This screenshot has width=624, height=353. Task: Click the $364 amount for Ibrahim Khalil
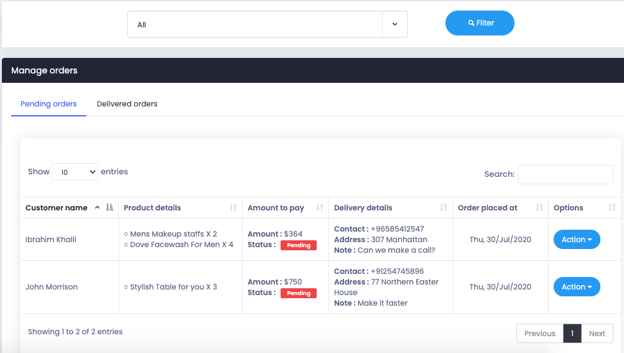[x=293, y=234]
